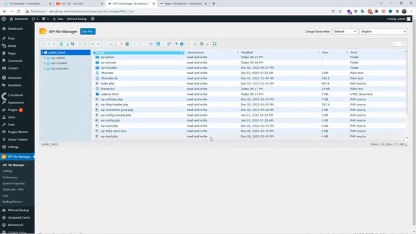The height and width of the screenshot is (234, 416).
Task: Click the blue Get info icon
Action: [x=182, y=44]
